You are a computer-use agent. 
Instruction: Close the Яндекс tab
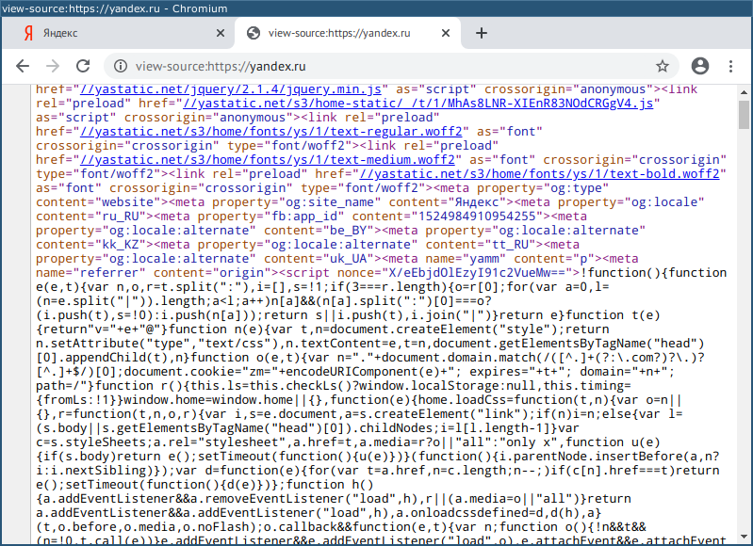(x=220, y=33)
